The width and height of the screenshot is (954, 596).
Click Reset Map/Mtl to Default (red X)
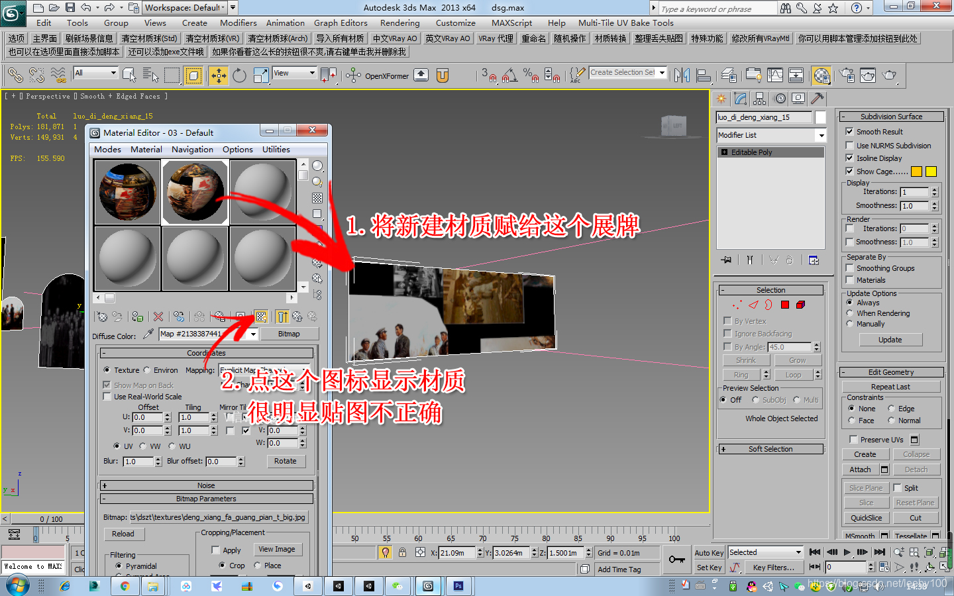click(x=158, y=317)
